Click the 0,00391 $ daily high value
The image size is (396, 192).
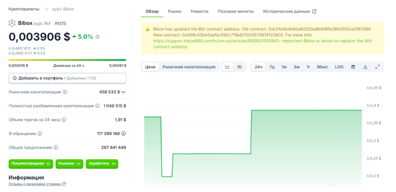118,65
